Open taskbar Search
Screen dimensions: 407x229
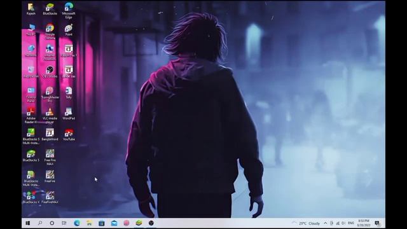40,223
